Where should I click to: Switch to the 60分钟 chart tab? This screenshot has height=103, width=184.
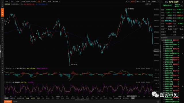tap(33, 1)
